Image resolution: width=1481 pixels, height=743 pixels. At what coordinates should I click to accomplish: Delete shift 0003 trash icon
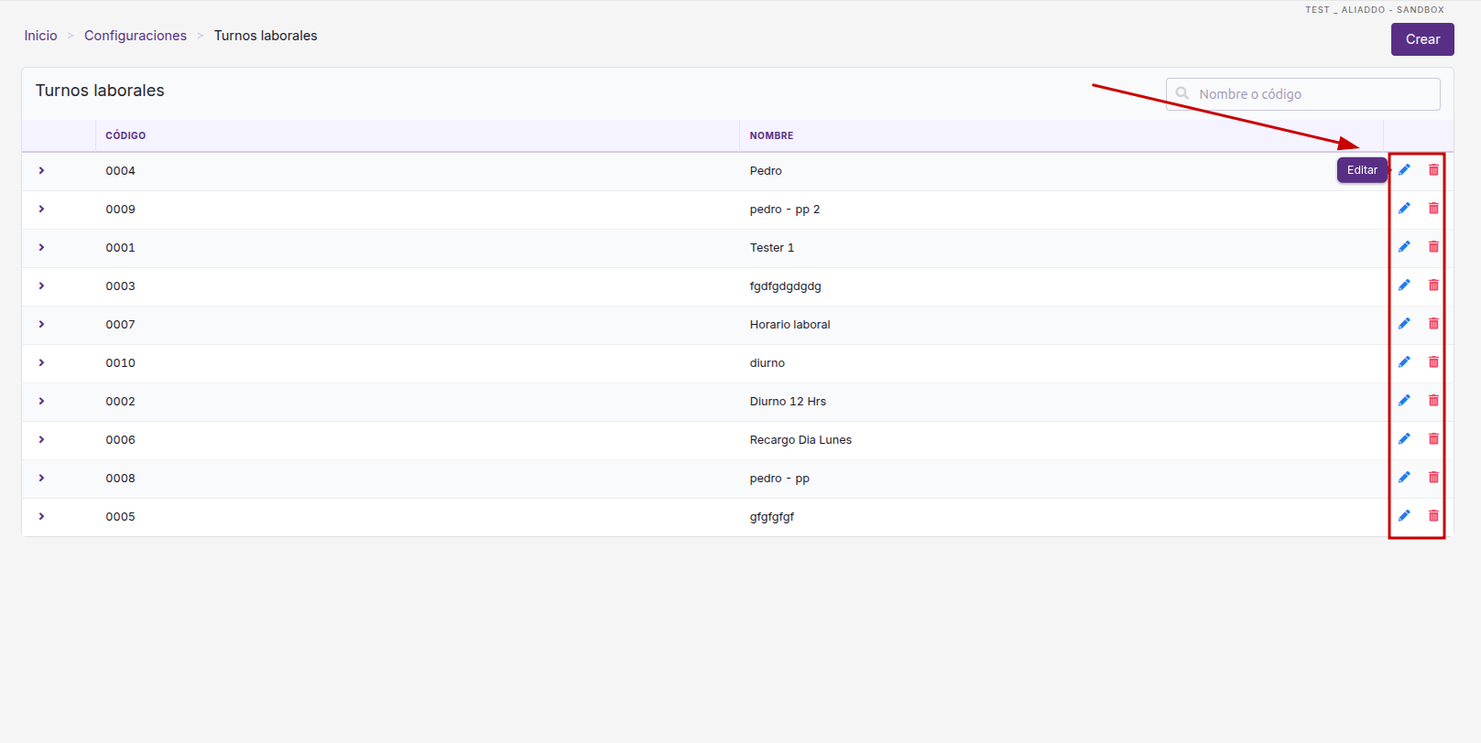click(1433, 285)
